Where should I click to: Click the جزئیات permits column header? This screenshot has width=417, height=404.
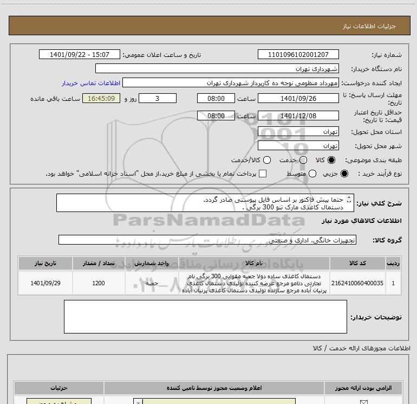(59, 388)
